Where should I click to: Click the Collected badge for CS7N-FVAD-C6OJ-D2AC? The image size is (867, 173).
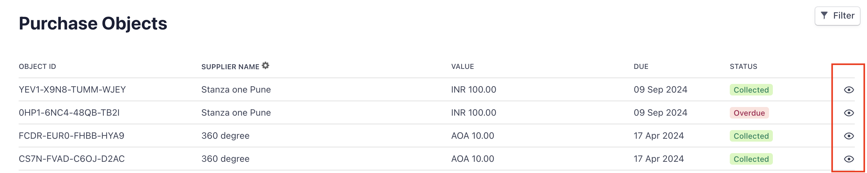tap(751, 159)
